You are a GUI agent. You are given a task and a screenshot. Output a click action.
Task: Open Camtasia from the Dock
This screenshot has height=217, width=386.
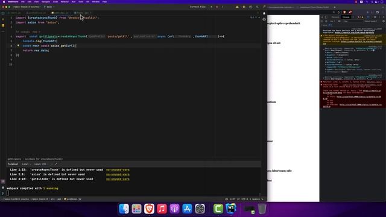click(218, 209)
